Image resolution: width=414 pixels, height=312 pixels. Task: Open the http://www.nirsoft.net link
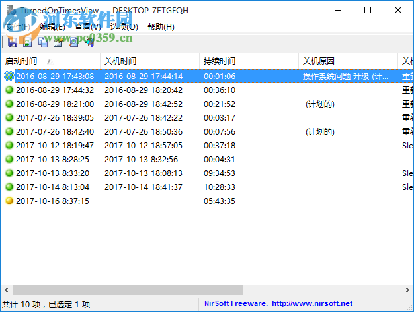[x=312, y=303]
